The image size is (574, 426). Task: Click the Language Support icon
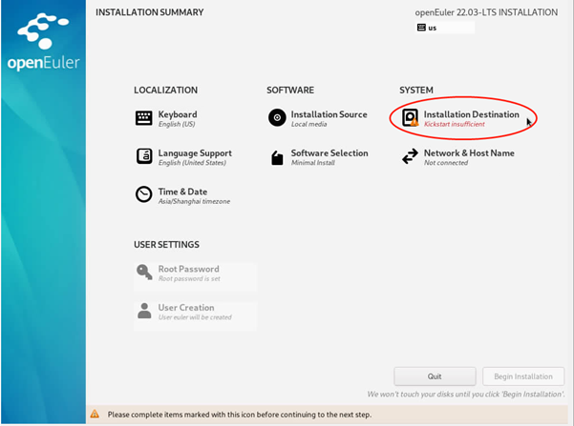point(144,156)
